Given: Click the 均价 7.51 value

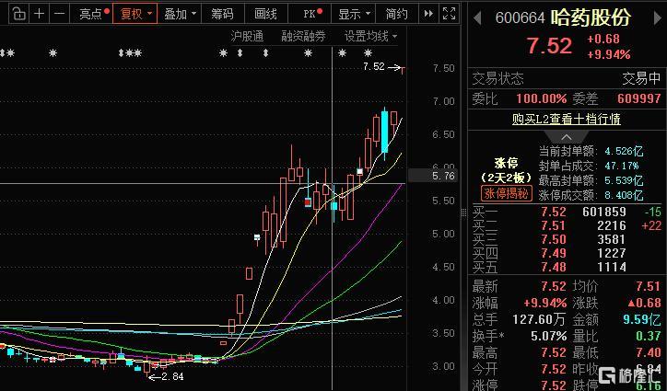Looking at the screenshot, I should click(649, 286).
